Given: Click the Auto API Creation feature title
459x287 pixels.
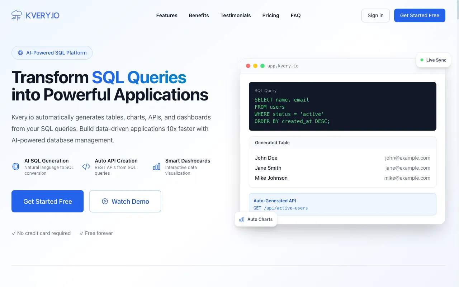Looking at the screenshot, I should pos(116,161).
